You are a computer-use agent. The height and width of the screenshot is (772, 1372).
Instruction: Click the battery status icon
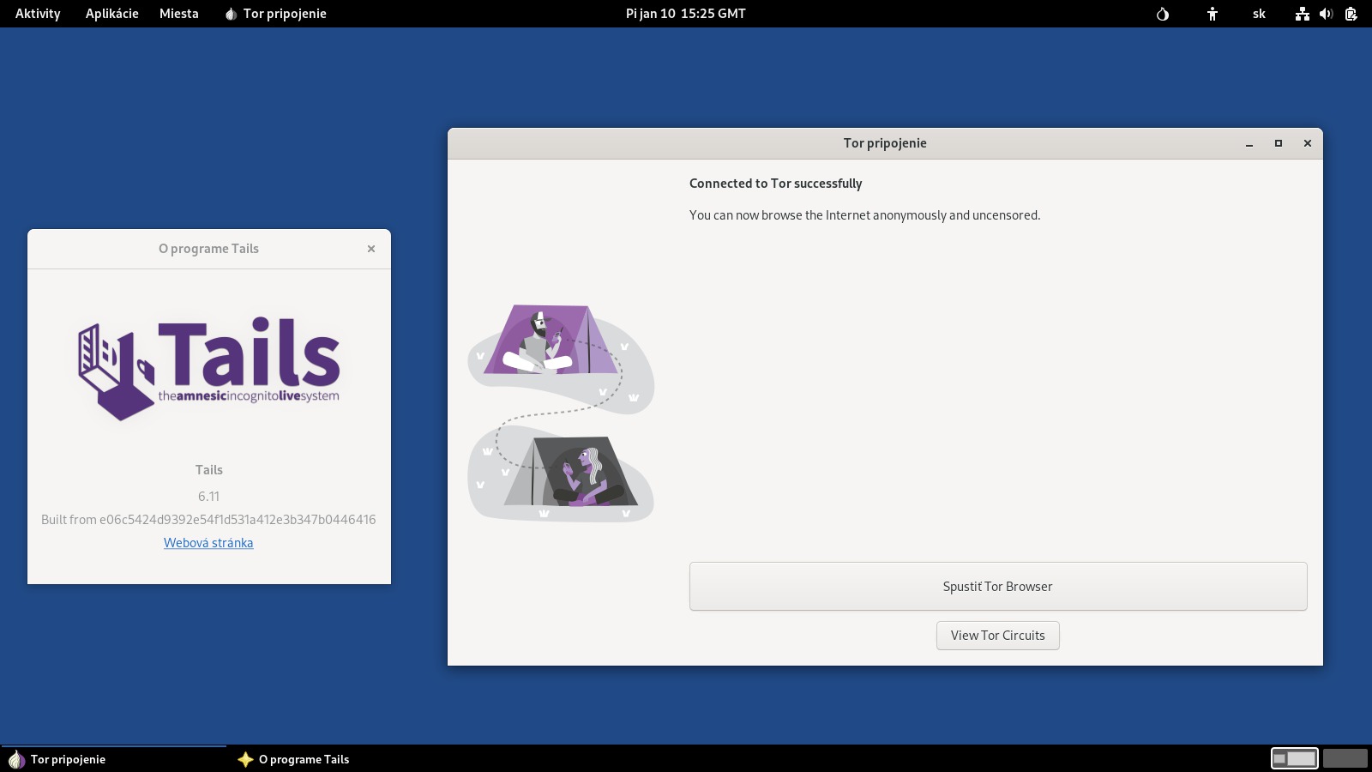pyautogui.click(x=1351, y=14)
